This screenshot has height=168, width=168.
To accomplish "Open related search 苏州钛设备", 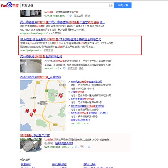I will [89, 164].
